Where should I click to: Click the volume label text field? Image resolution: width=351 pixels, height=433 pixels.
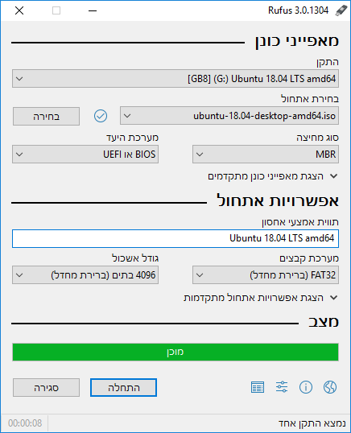pyautogui.click(x=175, y=238)
